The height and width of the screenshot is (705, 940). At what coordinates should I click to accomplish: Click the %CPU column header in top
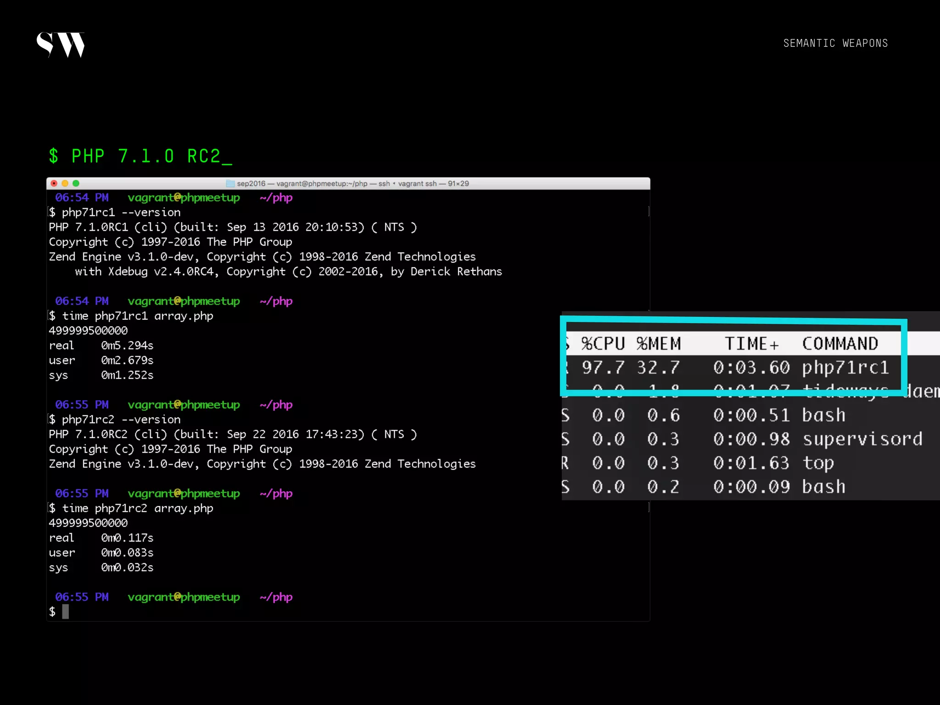[x=603, y=344]
